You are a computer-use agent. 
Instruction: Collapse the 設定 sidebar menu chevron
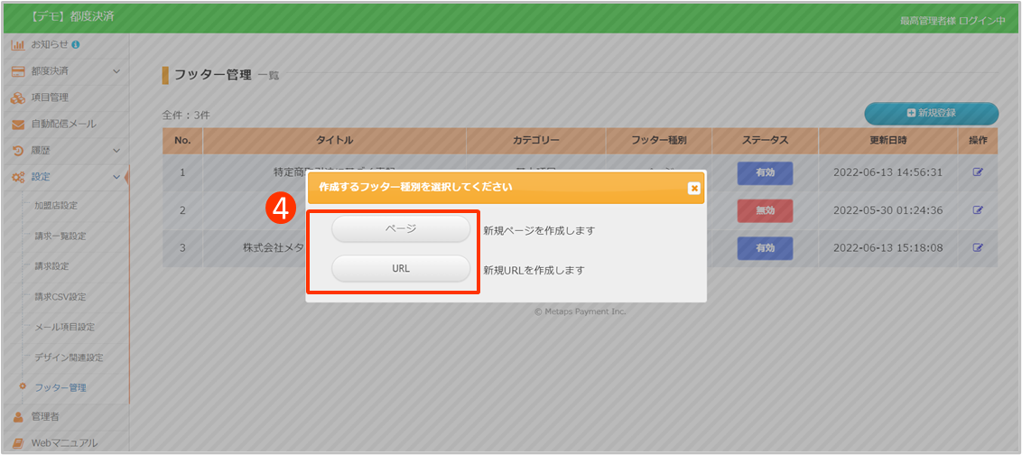(x=116, y=177)
